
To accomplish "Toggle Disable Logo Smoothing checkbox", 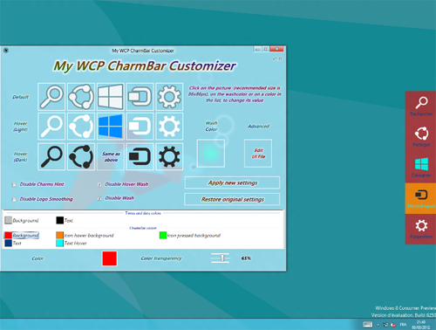I will point(14,199).
